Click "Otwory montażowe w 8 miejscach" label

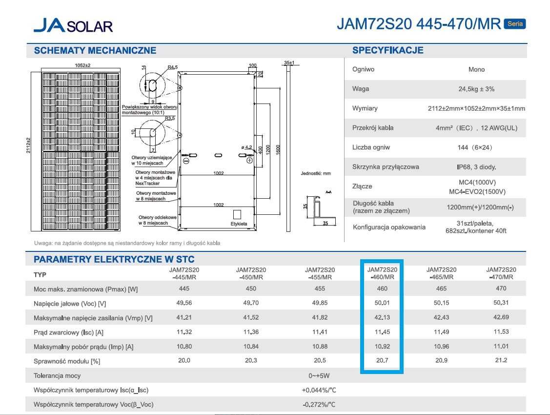pos(156,196)
